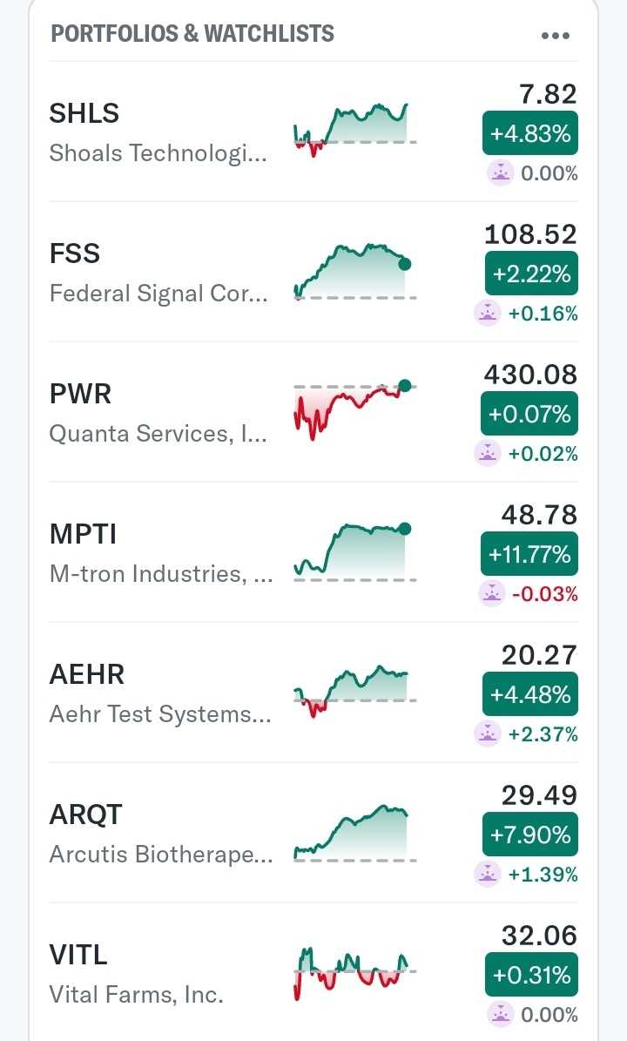Open the Portfolios & Watchlists header
This screenshot has height=1041, width=627.
coord(192,34)
